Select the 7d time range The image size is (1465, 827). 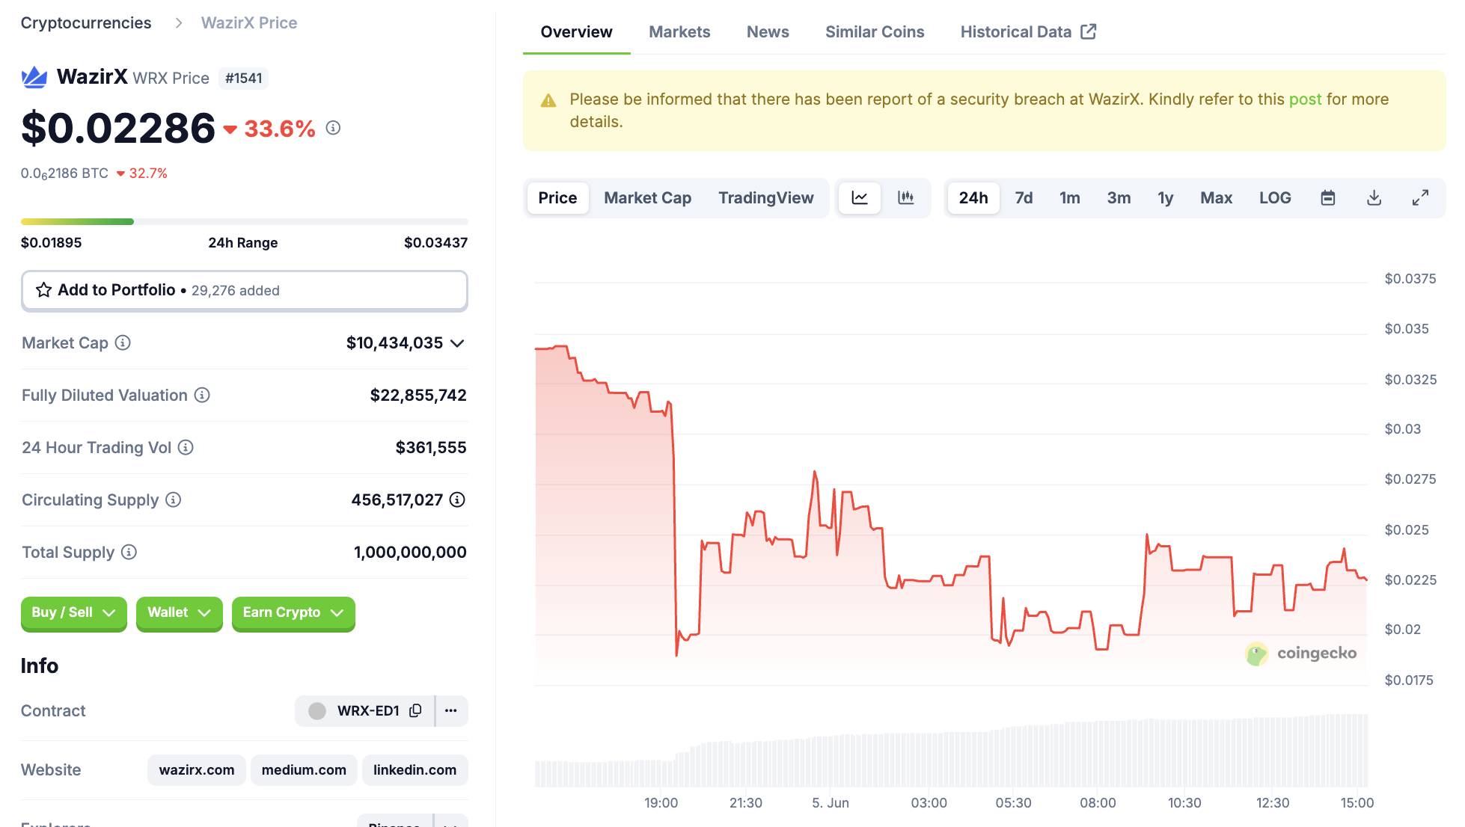point(1024,197)
